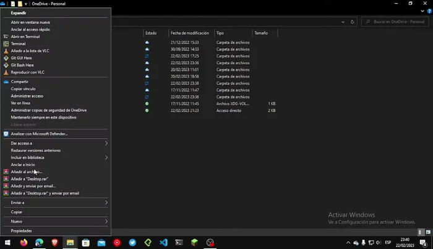Open the green diamond taskbar app
Viewport: 433px width, 249px height.
tap(148, 242)
